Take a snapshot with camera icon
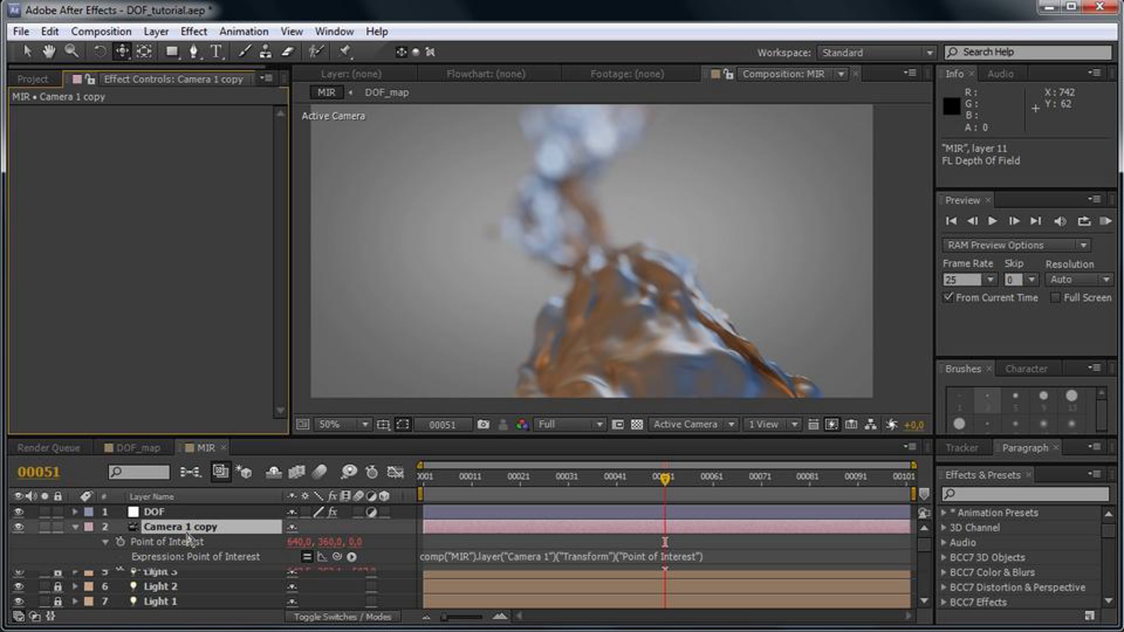The image size is (1124, 632). (x=483, y=425)
